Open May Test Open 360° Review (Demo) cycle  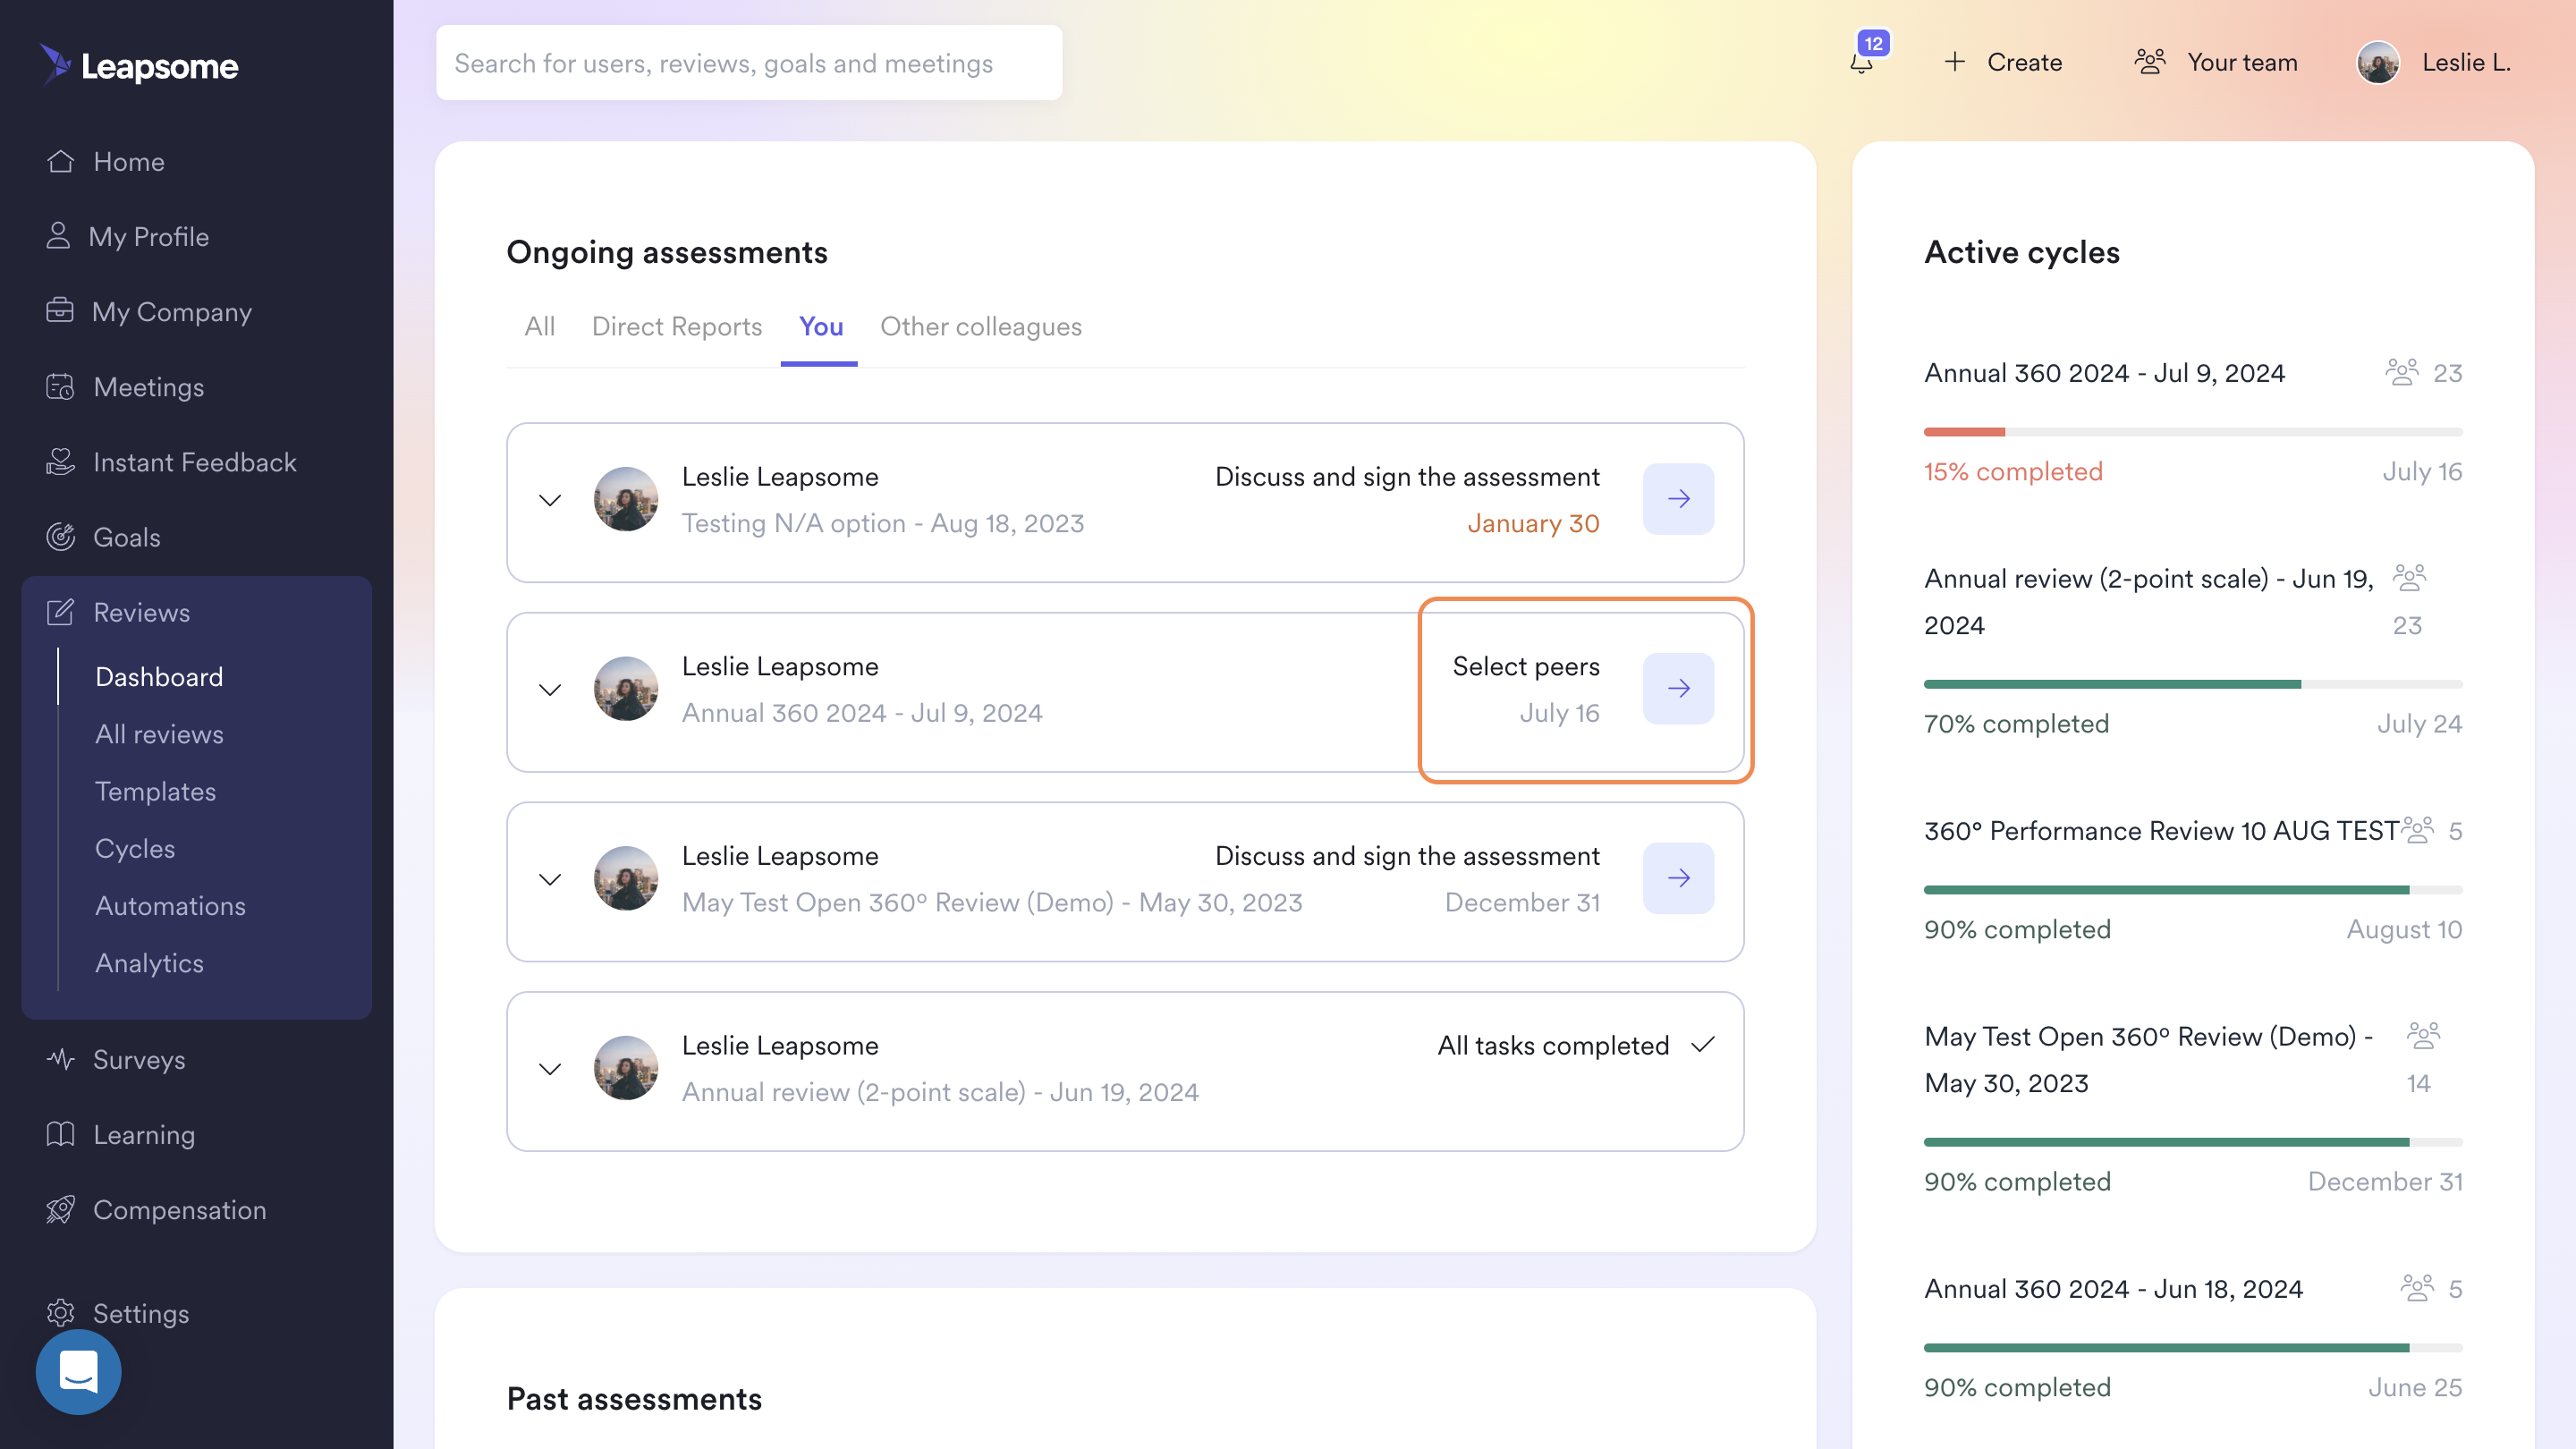(x=2148, y=1060)
